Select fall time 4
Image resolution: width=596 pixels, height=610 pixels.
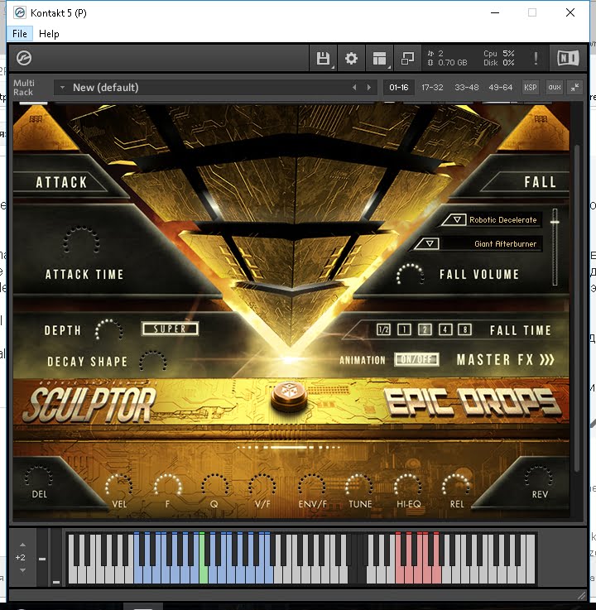click(445, 330)
